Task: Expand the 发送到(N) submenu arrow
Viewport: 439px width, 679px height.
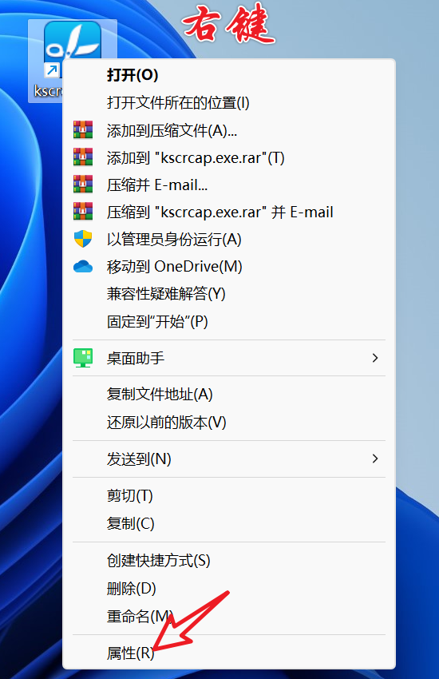Action: pyautogui.click(x=375, y=459)
